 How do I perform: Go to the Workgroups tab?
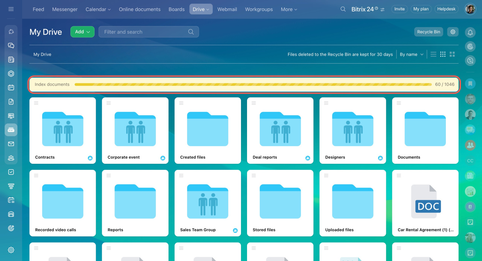pyautogui.click(x=259, y=9)
